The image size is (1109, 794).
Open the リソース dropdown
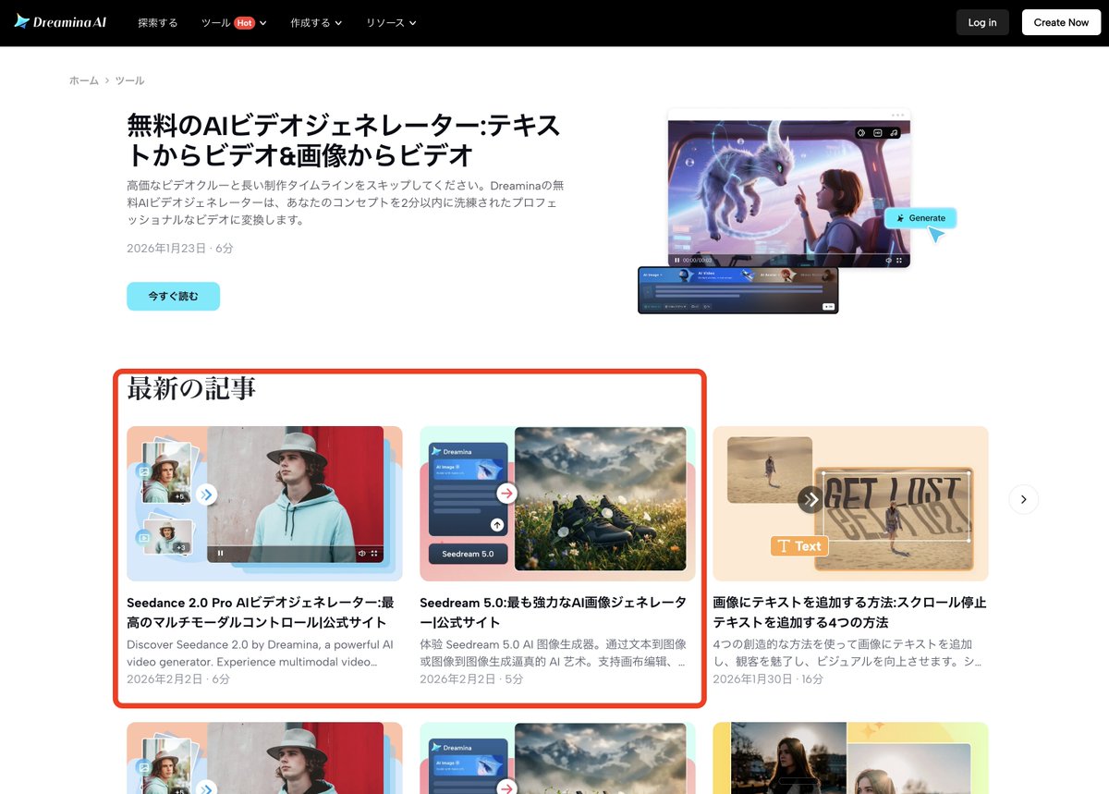(x=387, y=22)
